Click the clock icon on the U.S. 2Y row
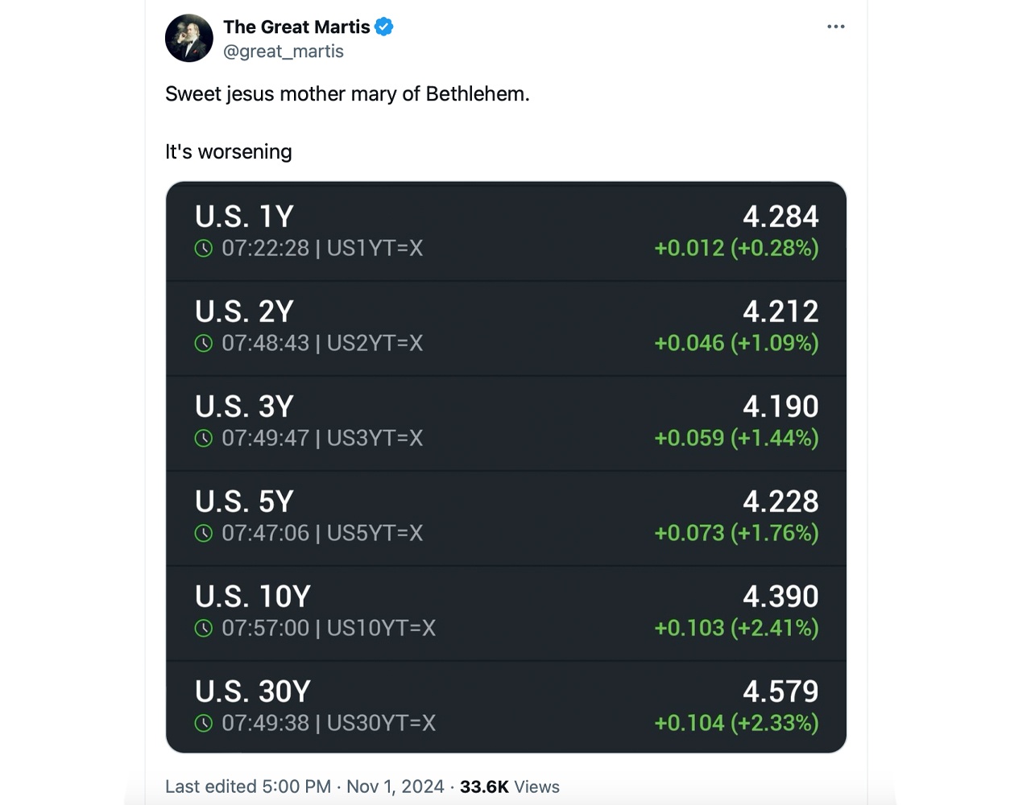 (x=204, y=344)
